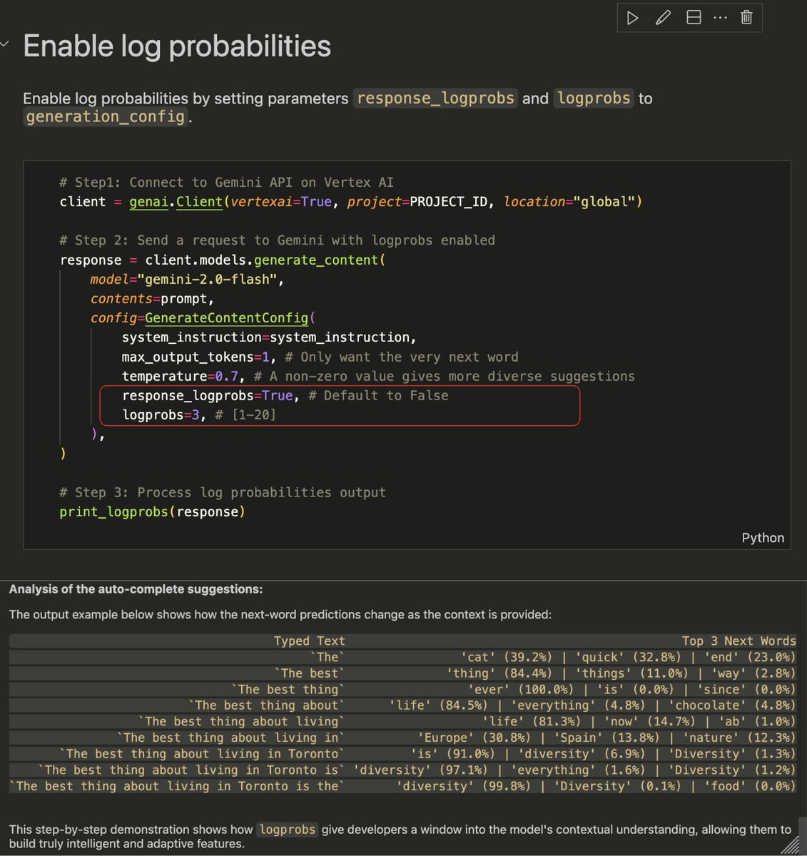Viewport: 807px width, 856px height.
Task: Click the genai.Client call in code
Action: pos(176,202)
